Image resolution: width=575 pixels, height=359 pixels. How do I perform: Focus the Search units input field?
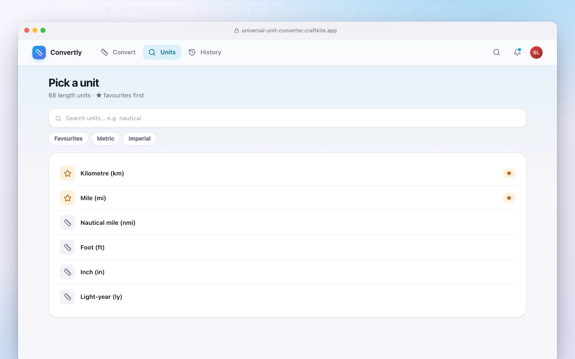pos(287,118)
